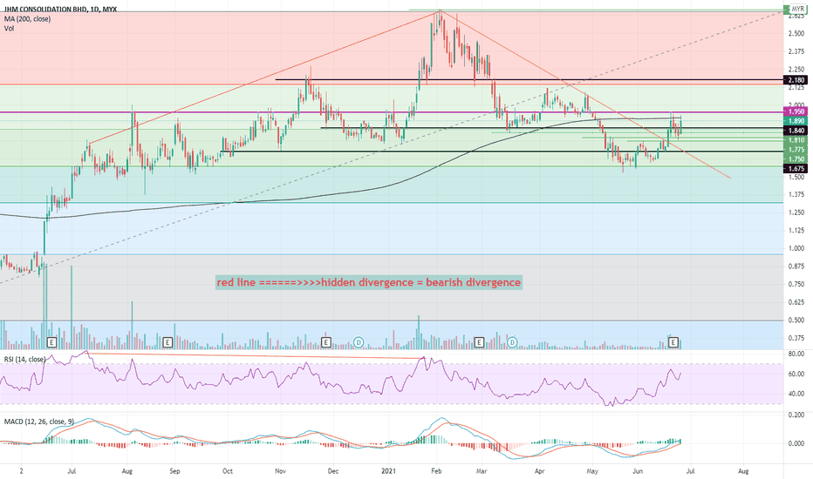Open the earnings E marker near late February
The height and width of the screenshot is (479, 813).
(x=479, y=342)
